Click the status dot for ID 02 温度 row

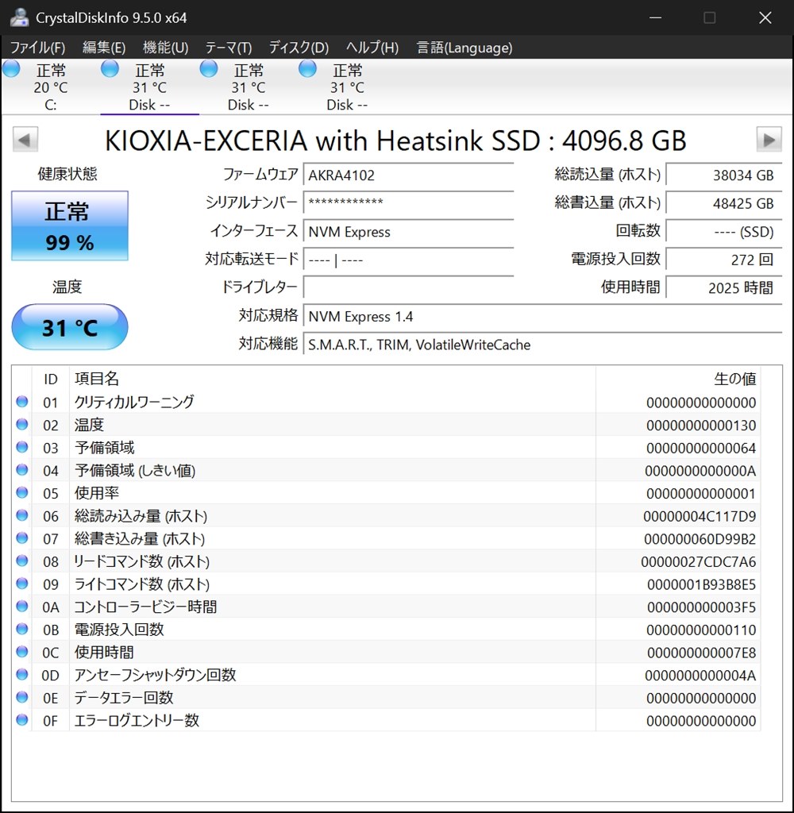(21, 424)
